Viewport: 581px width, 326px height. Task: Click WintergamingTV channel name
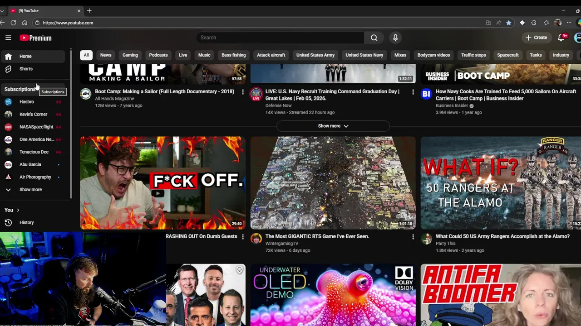pyautogui.click(x=281, y=244)
